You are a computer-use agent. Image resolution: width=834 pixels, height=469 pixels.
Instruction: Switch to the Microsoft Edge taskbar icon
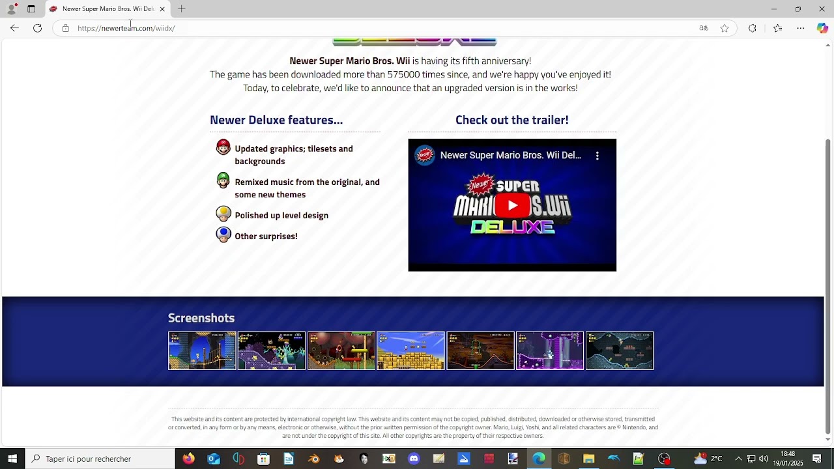pyautogui.click(x=539, y=459)
